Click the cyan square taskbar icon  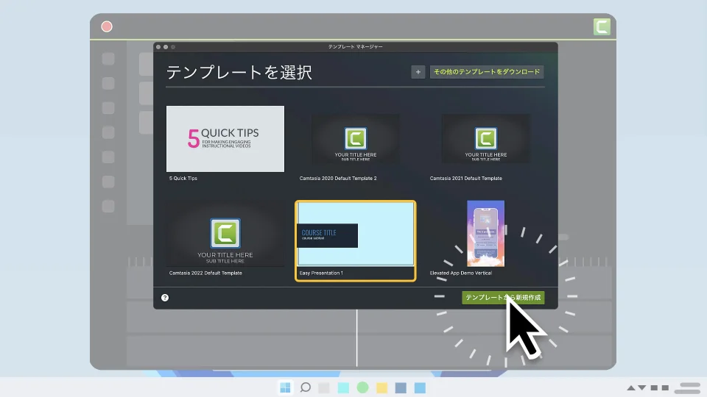tap(343, 387)
